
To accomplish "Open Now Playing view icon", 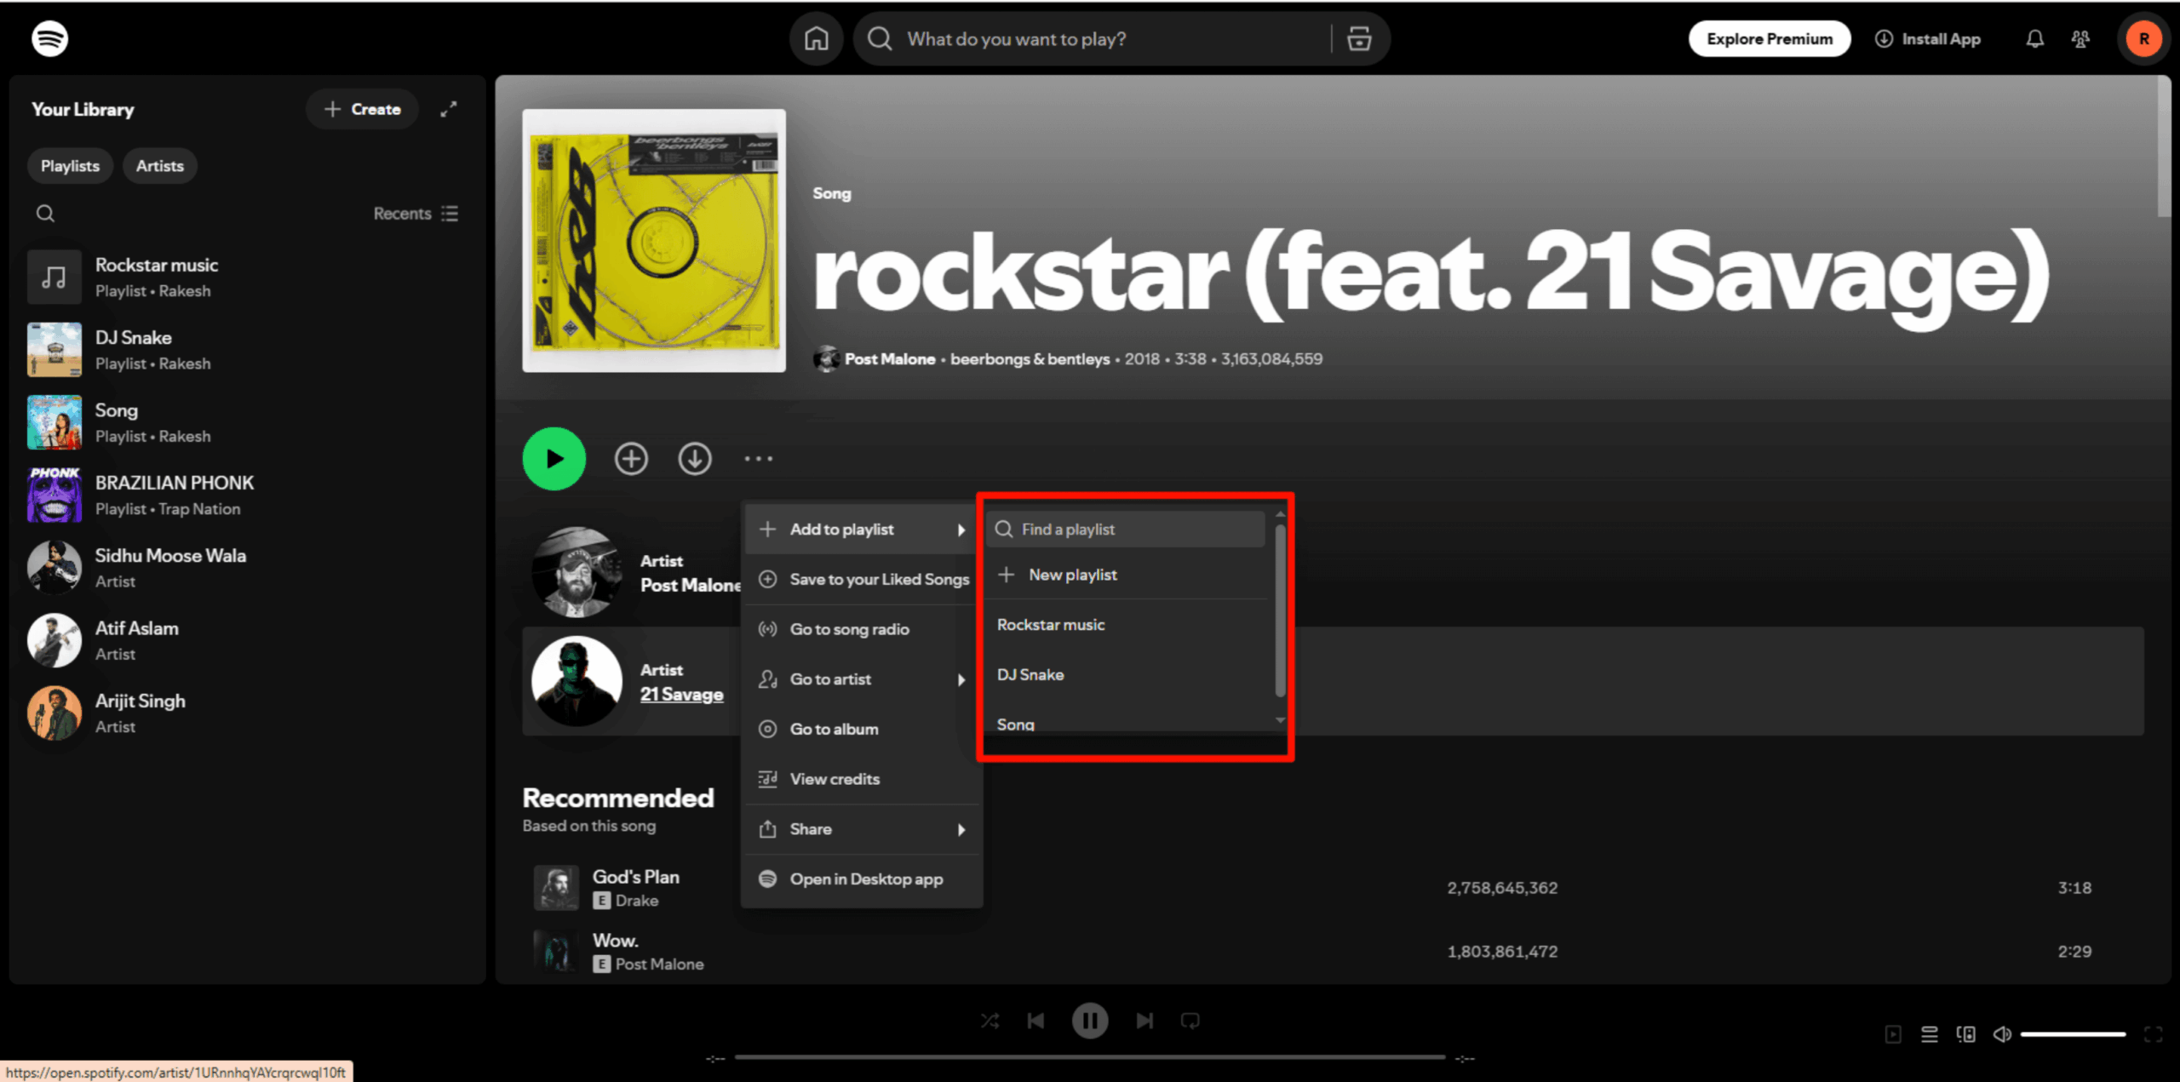I will tap(1893, 1034).
